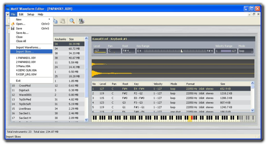This screenshot has height=147, width=269.
Task: Click the Pan field showing C
Action: [114, 51]
